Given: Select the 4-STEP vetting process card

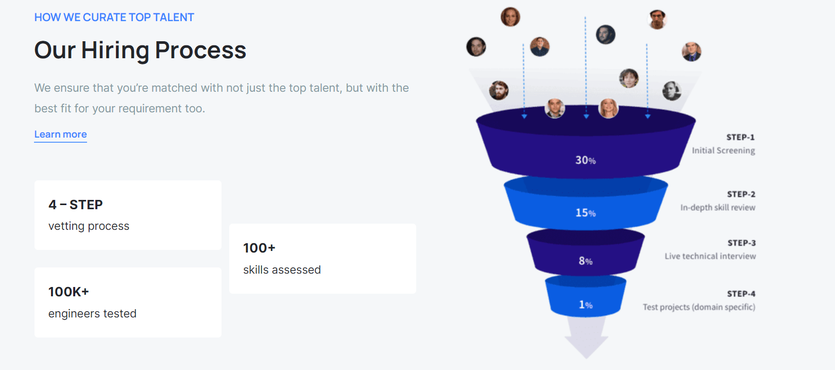Looking at the screenshot, I should (128, 215).
